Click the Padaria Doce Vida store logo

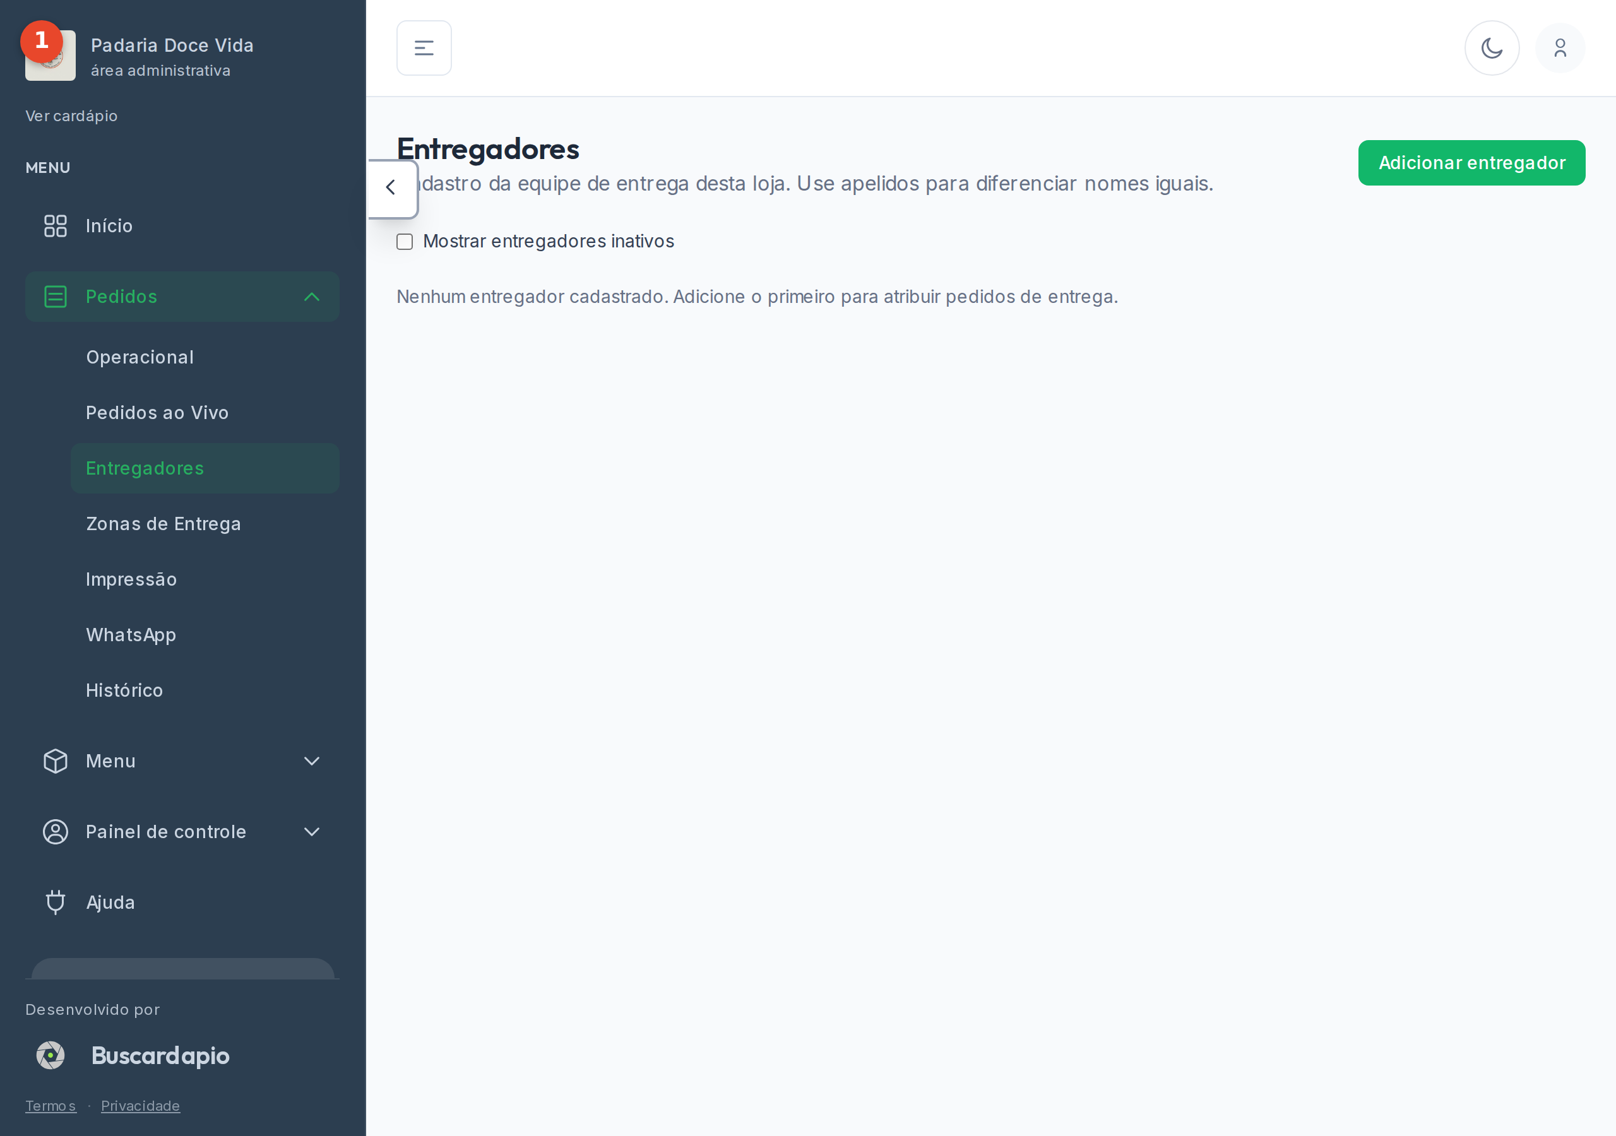tap(50, 56)
